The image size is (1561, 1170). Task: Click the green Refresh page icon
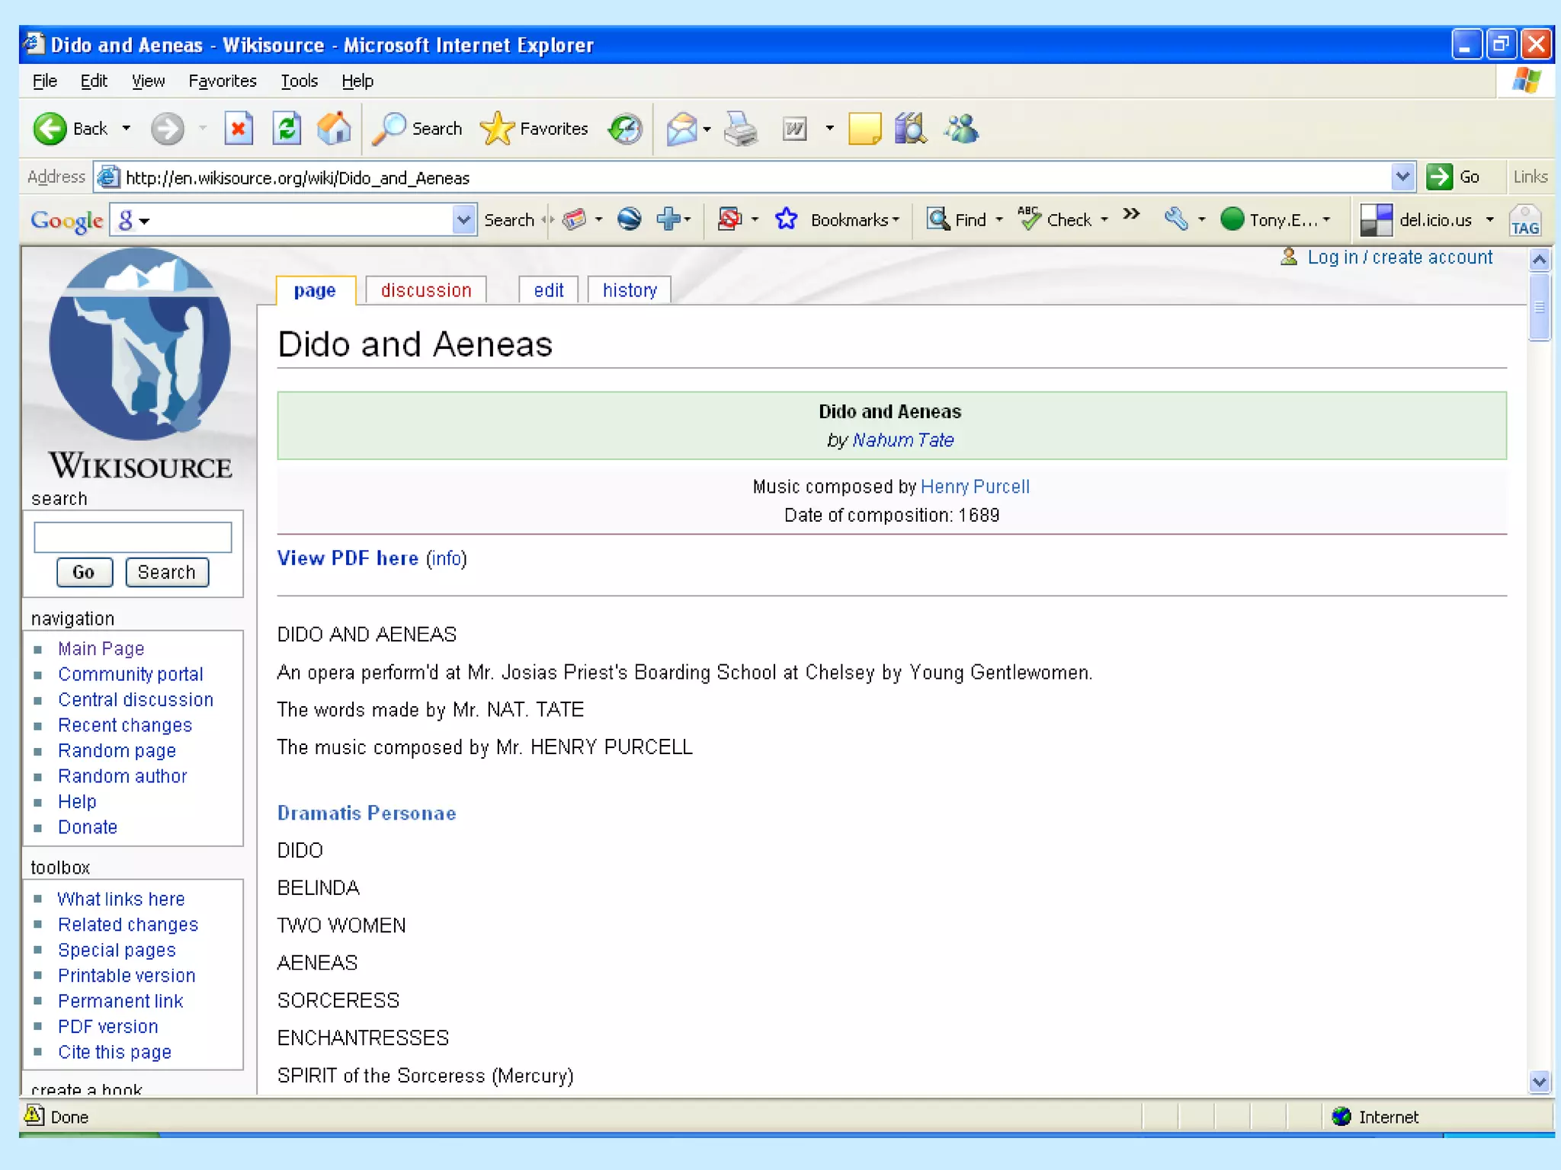(x=287, y=129)
